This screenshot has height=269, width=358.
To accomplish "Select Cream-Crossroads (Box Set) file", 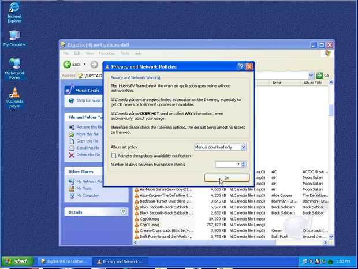I will pos(166,231).
